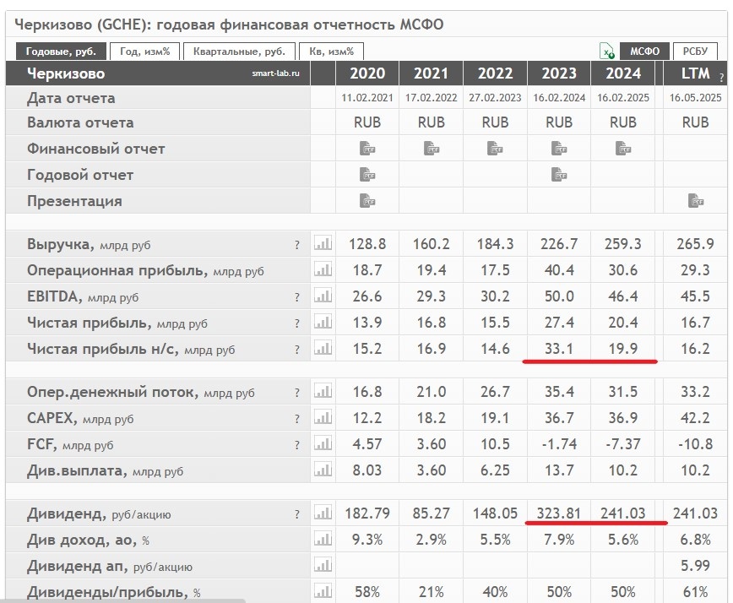Open help tooltip for EBITDA
Image resolution: width=733 pixels, height=603 pixels.
297,297
